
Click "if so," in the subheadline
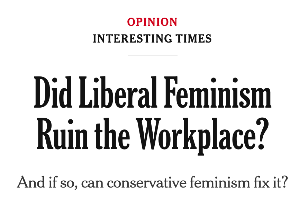point(62,182)
